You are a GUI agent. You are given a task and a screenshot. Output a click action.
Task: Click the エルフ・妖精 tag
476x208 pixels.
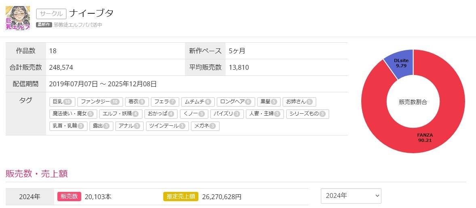[x=120, y=114]
